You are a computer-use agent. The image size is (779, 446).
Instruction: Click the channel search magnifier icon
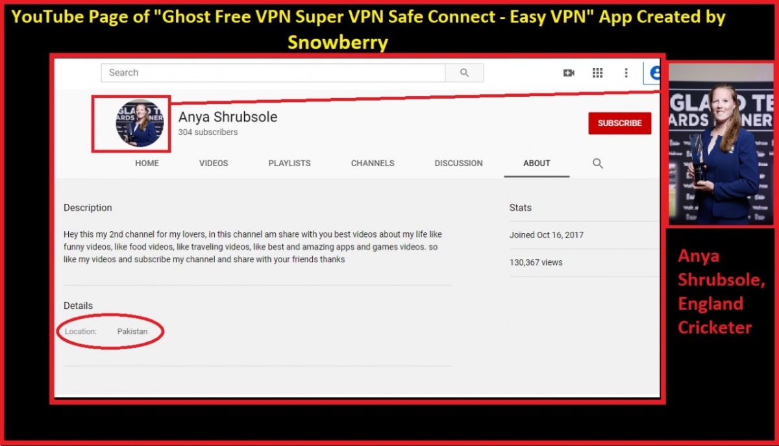598,164
